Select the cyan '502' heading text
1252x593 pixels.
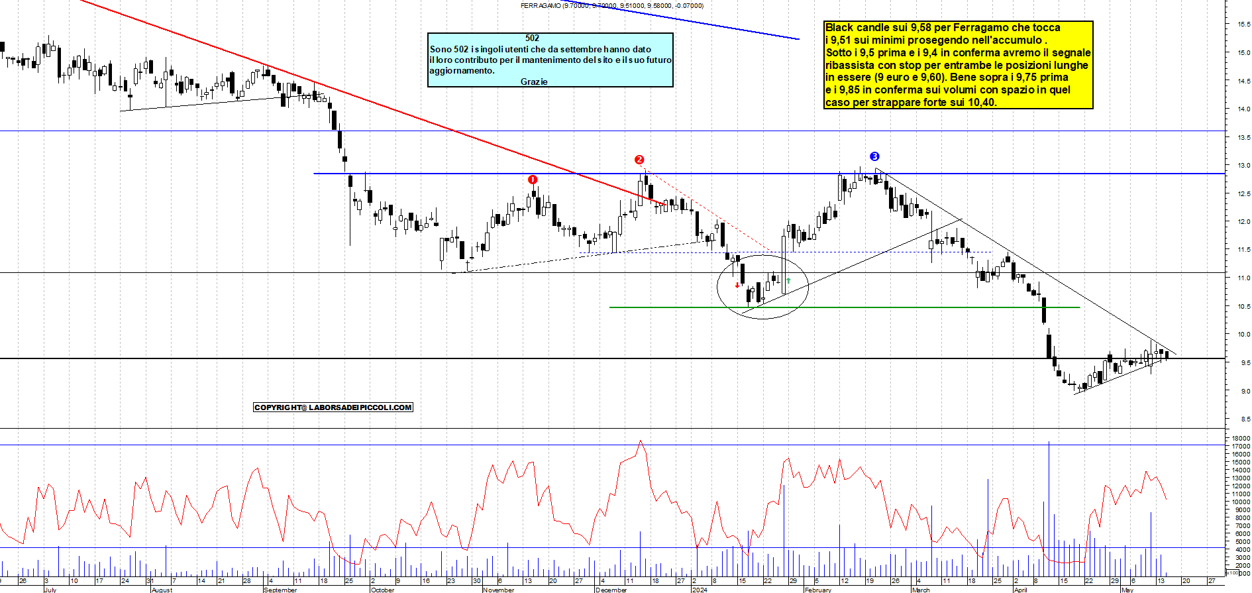[532, 38]
